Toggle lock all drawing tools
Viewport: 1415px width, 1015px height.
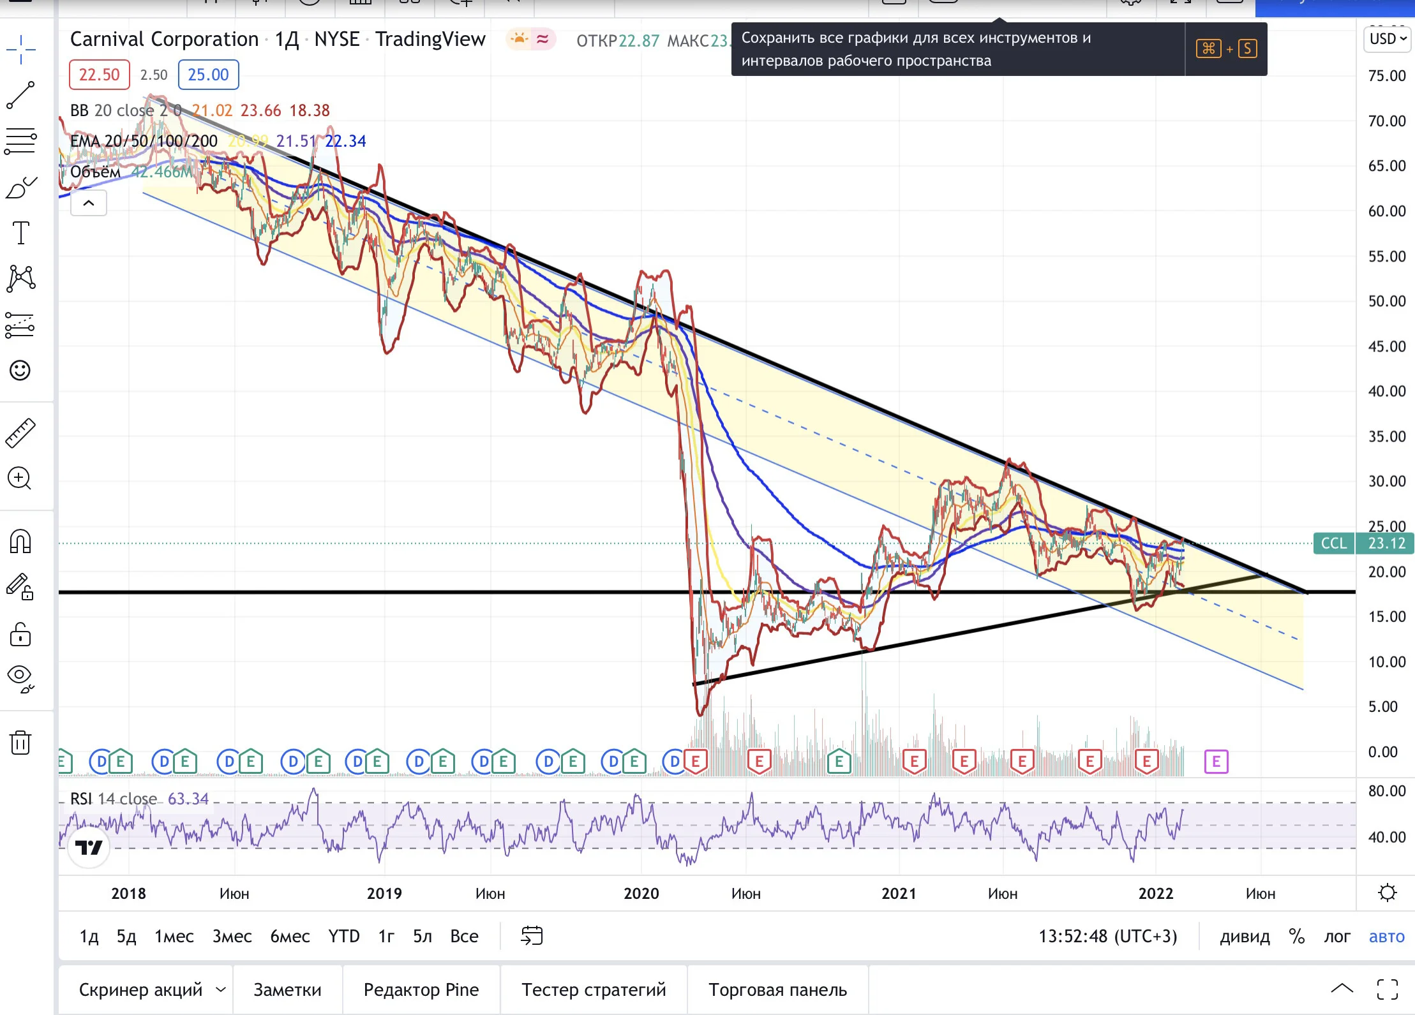coord(20,634)
